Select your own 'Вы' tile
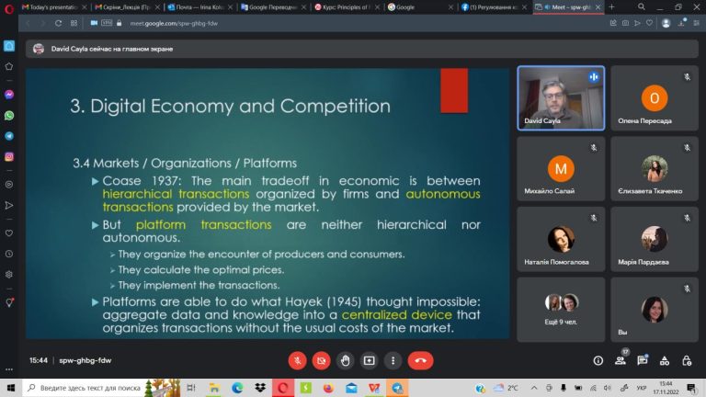This screenshot has height=397, width=706. 655,310
